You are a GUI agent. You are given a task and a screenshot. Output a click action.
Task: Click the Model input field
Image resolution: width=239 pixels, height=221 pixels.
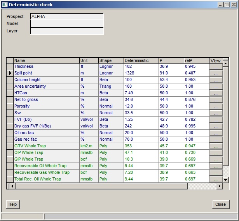click(67, 24)
